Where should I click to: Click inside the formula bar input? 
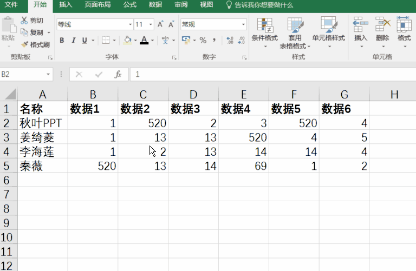pos(273,75)
